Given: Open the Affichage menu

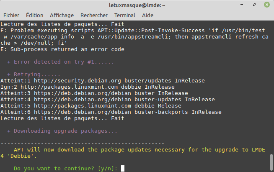Looking at the screenshot, I should coord(62,15).
